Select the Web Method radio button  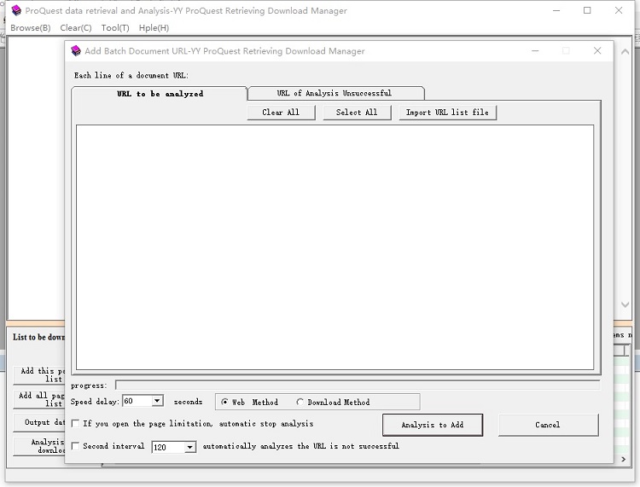[x=224, y=403]
